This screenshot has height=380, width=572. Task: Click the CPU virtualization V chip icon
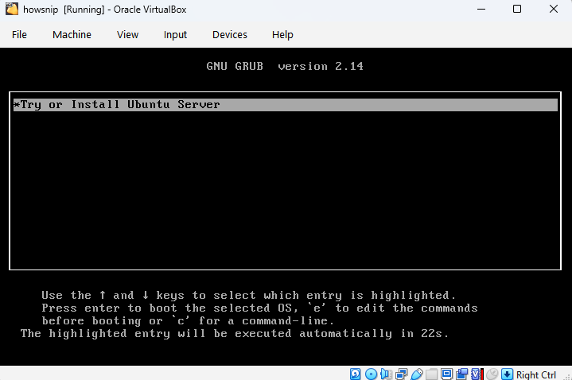pyautogui.click(x=477, y=374)
